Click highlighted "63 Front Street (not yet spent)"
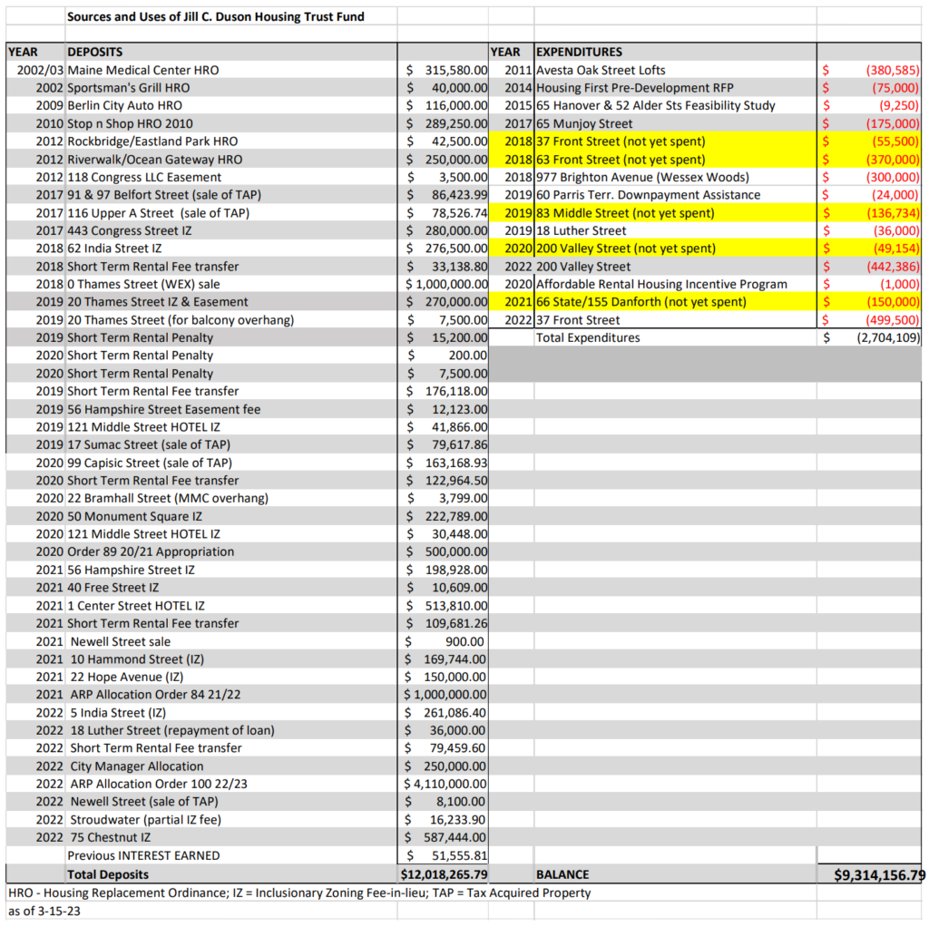This screenshot has width=929, height=927. pos(621,160)
